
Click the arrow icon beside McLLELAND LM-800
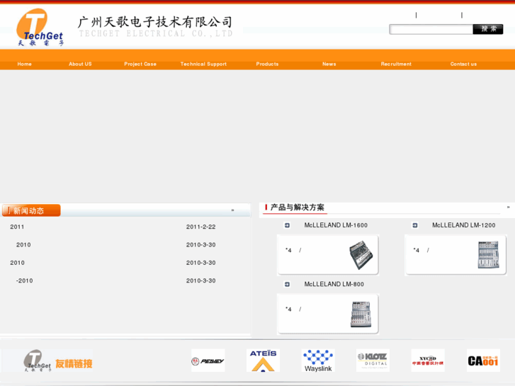[x=287, y=284]
